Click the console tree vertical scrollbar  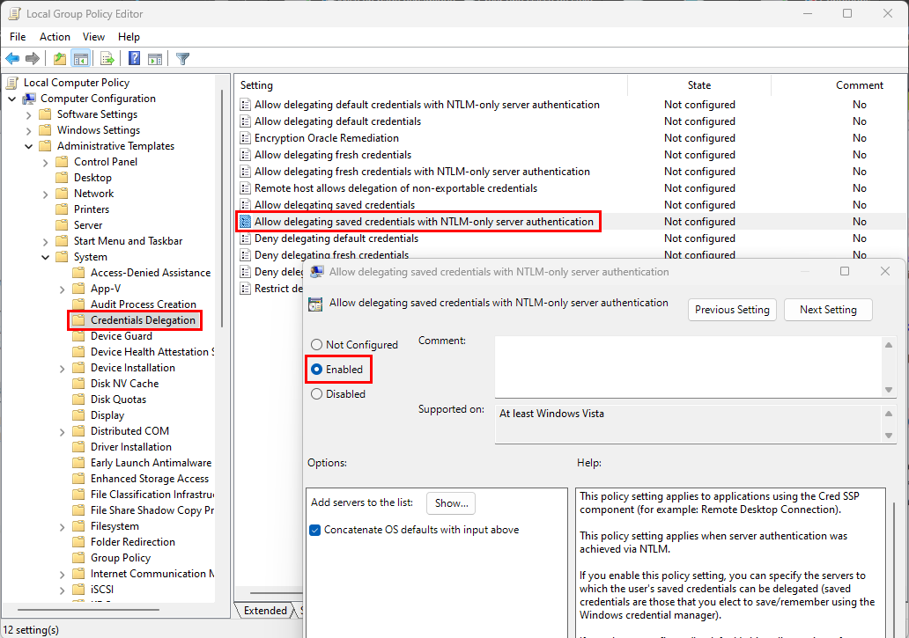pos(221,209)
